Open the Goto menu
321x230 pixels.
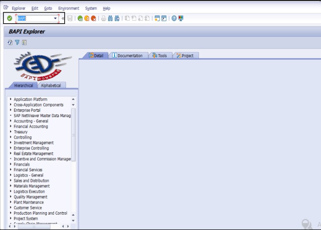click(48, 8)
